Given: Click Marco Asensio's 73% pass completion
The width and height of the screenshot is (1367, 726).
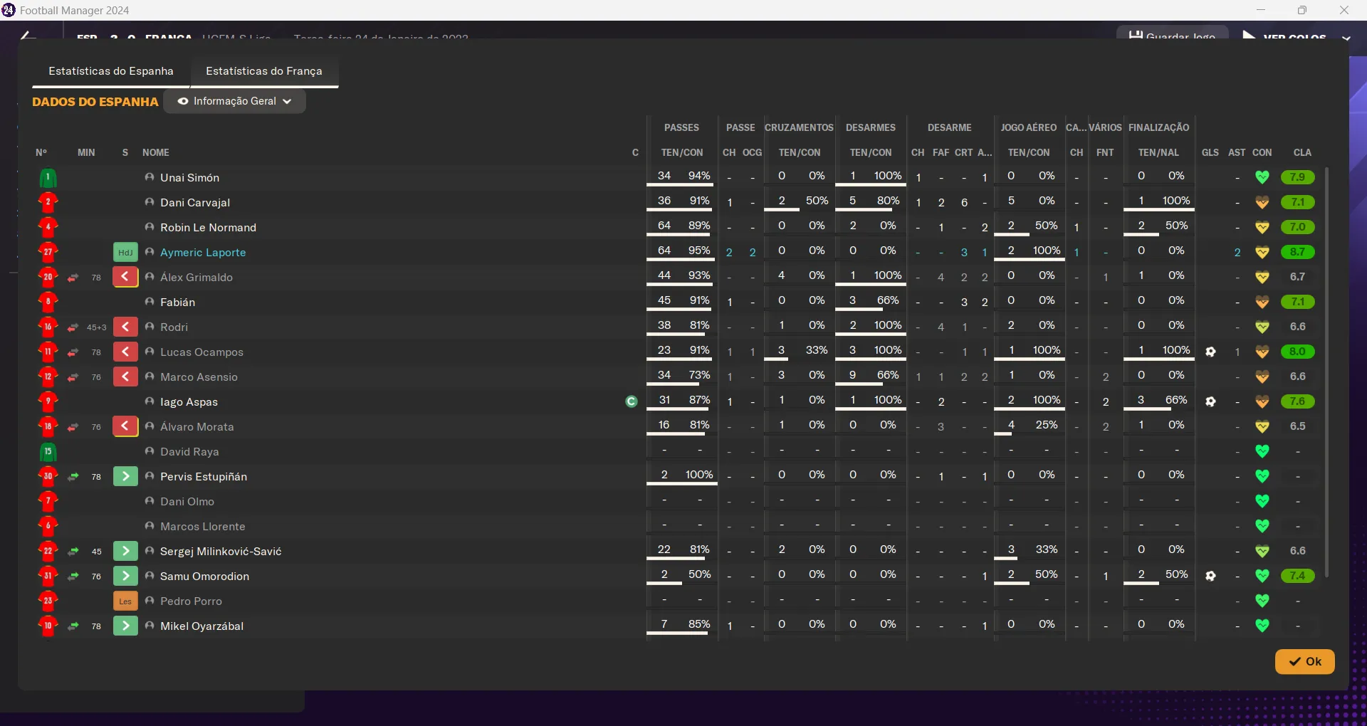Looking at the screenshot, I should pyautogui.click(x=699, y=375).
